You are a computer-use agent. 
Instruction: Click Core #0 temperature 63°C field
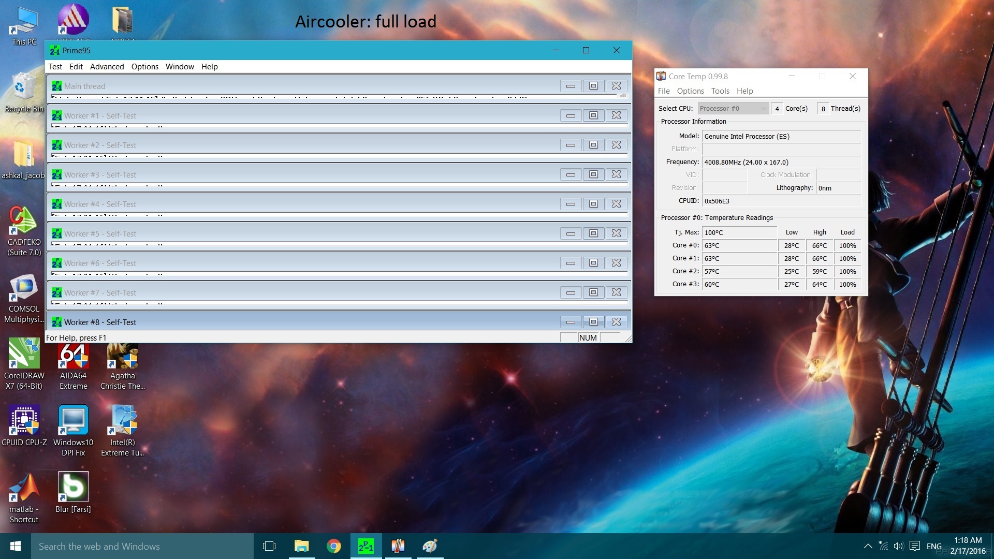[739, 245]
